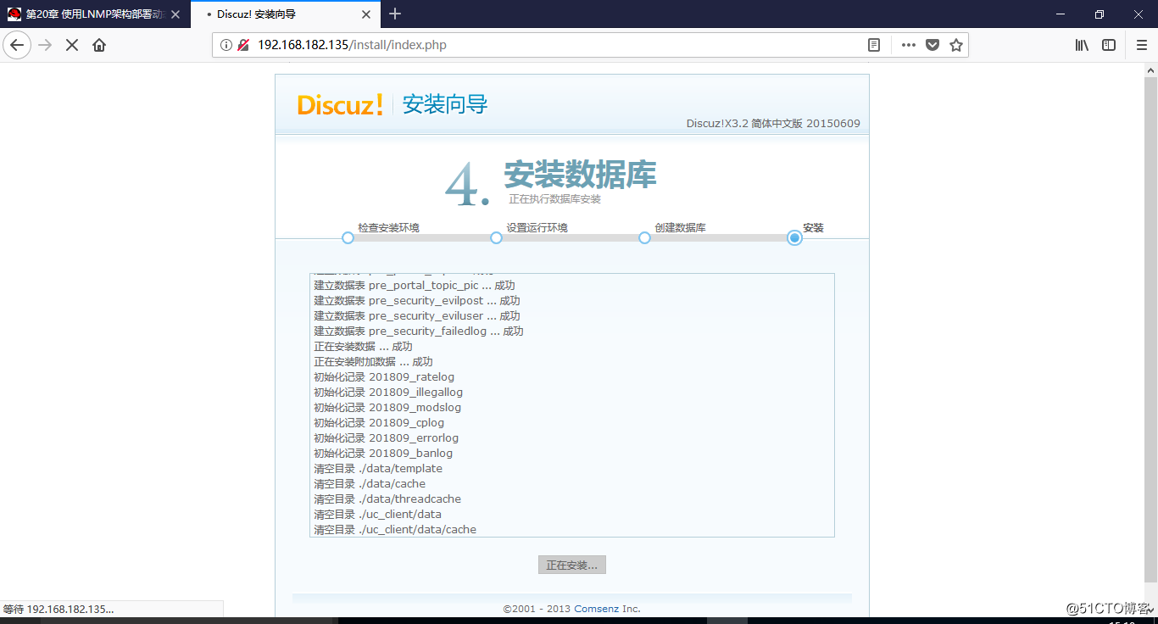Click log line pre_security_evilpost

[417, 301]
